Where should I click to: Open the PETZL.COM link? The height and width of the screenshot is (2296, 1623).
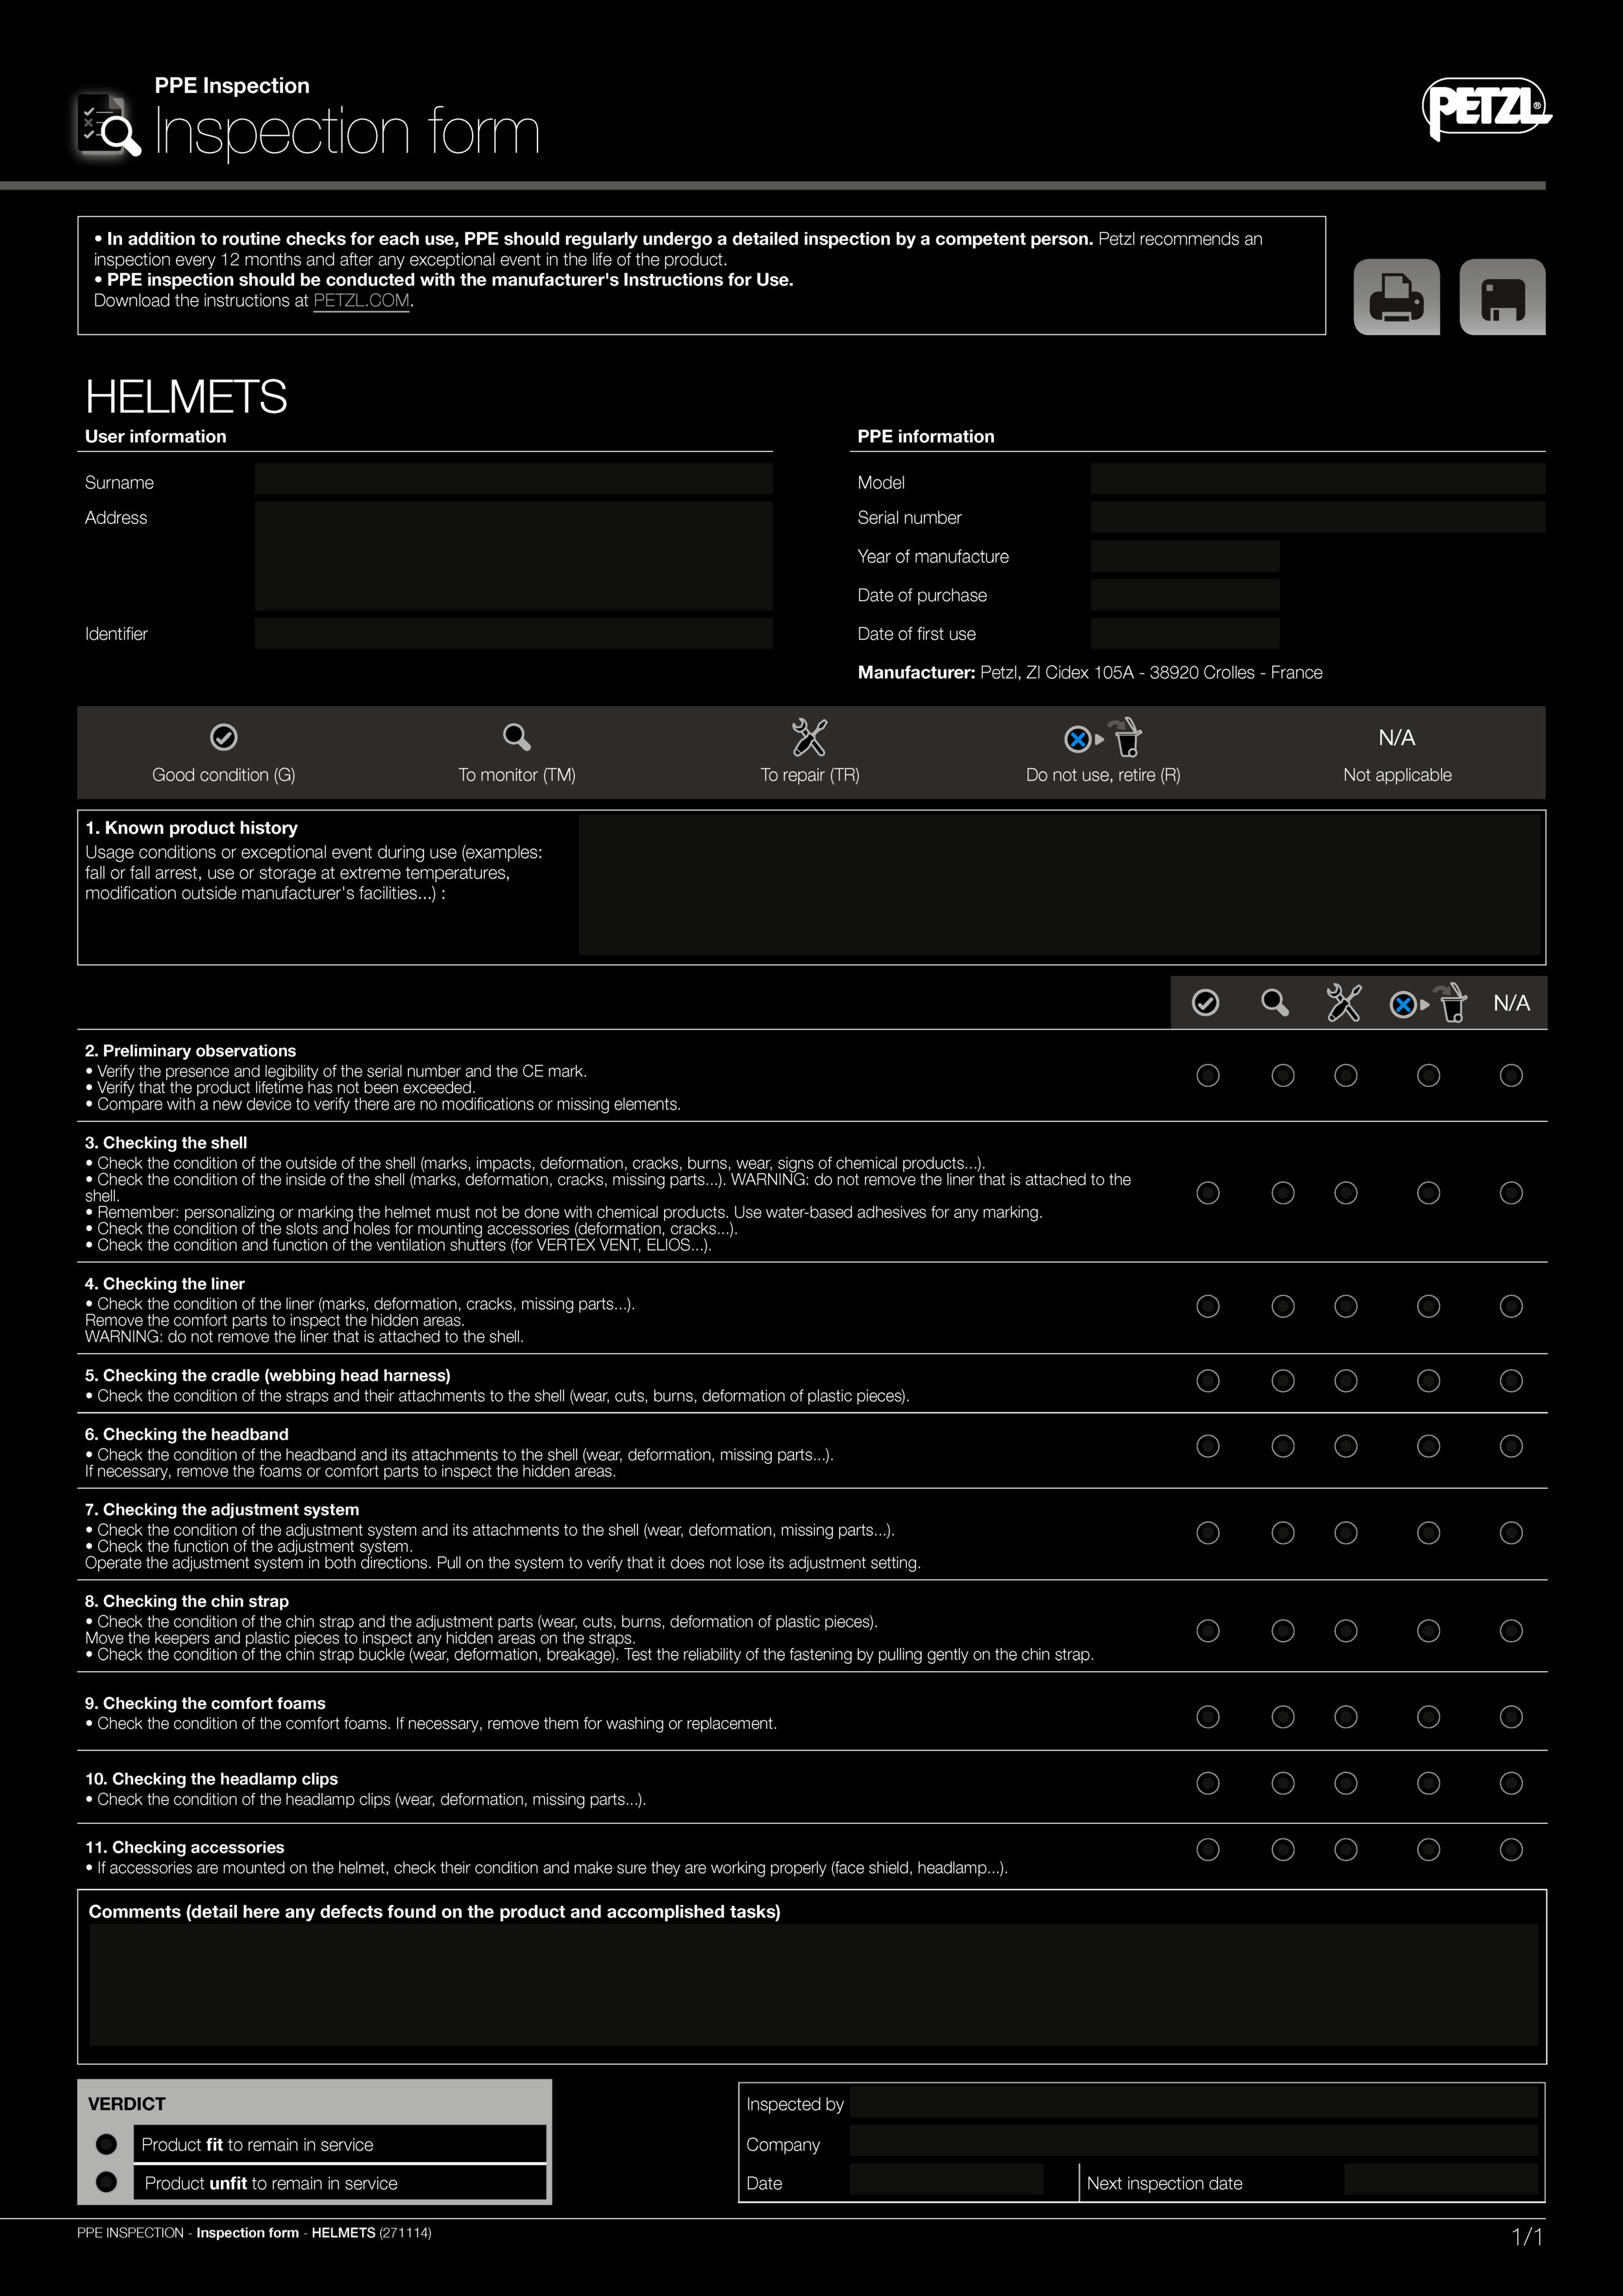point(361,300)
